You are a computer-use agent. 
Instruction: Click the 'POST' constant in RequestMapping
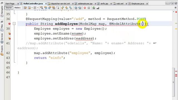[x=140, y=19]
